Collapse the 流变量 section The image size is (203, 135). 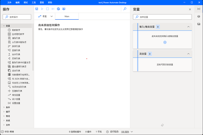point(188,54)
